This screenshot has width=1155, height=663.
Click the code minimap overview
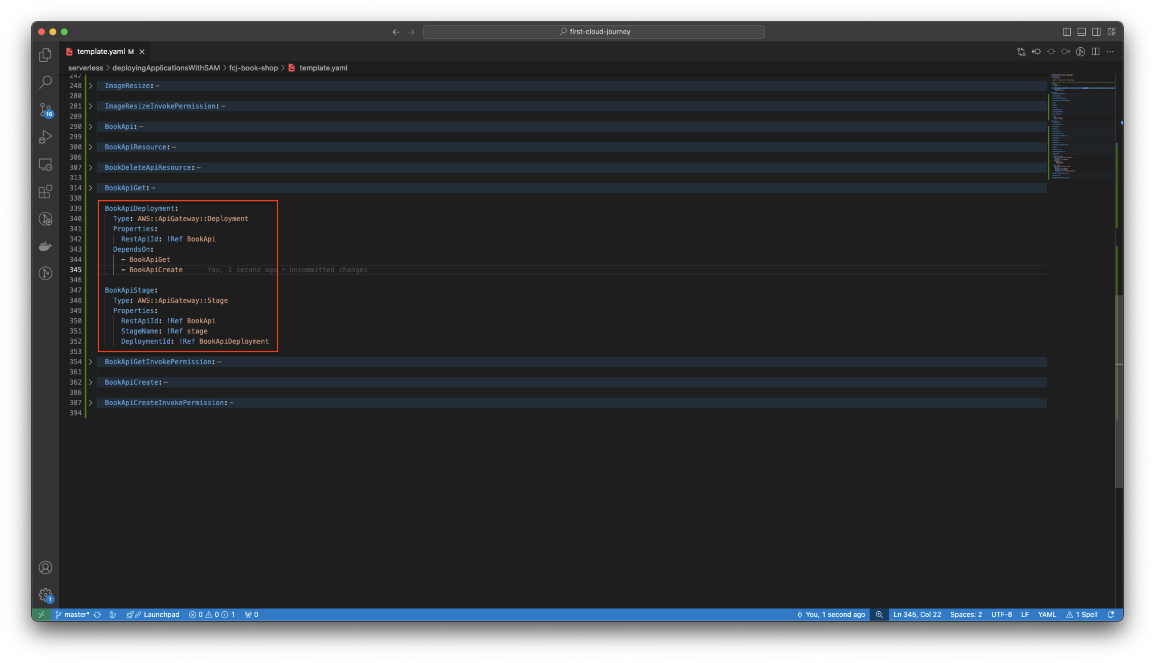[1083, 127]
